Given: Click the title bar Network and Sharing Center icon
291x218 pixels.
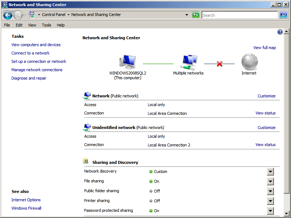Looking at the screenshot, I should point(5,5).
